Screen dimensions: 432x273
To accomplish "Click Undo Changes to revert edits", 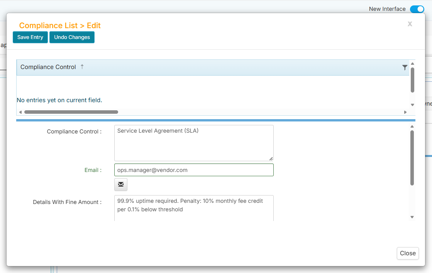I will pyautogui.click(x=72, y=37).
